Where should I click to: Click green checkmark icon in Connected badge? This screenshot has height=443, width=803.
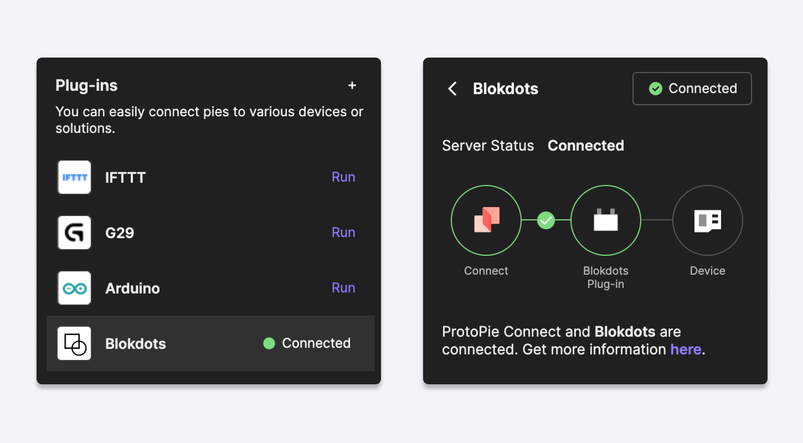[x=656, y=89]
